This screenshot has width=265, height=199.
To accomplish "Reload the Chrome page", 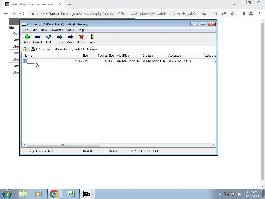I will tap(22, 13).
